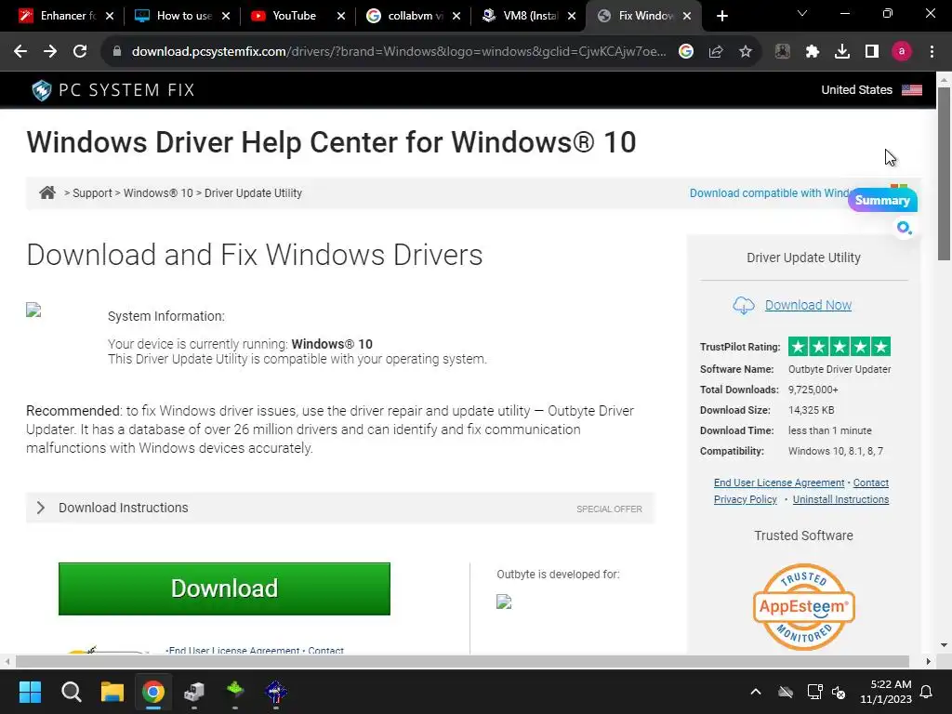Click the home icon in the breadcrumb
Viewport: 952px width, 714px height.
tap(47, 192)
